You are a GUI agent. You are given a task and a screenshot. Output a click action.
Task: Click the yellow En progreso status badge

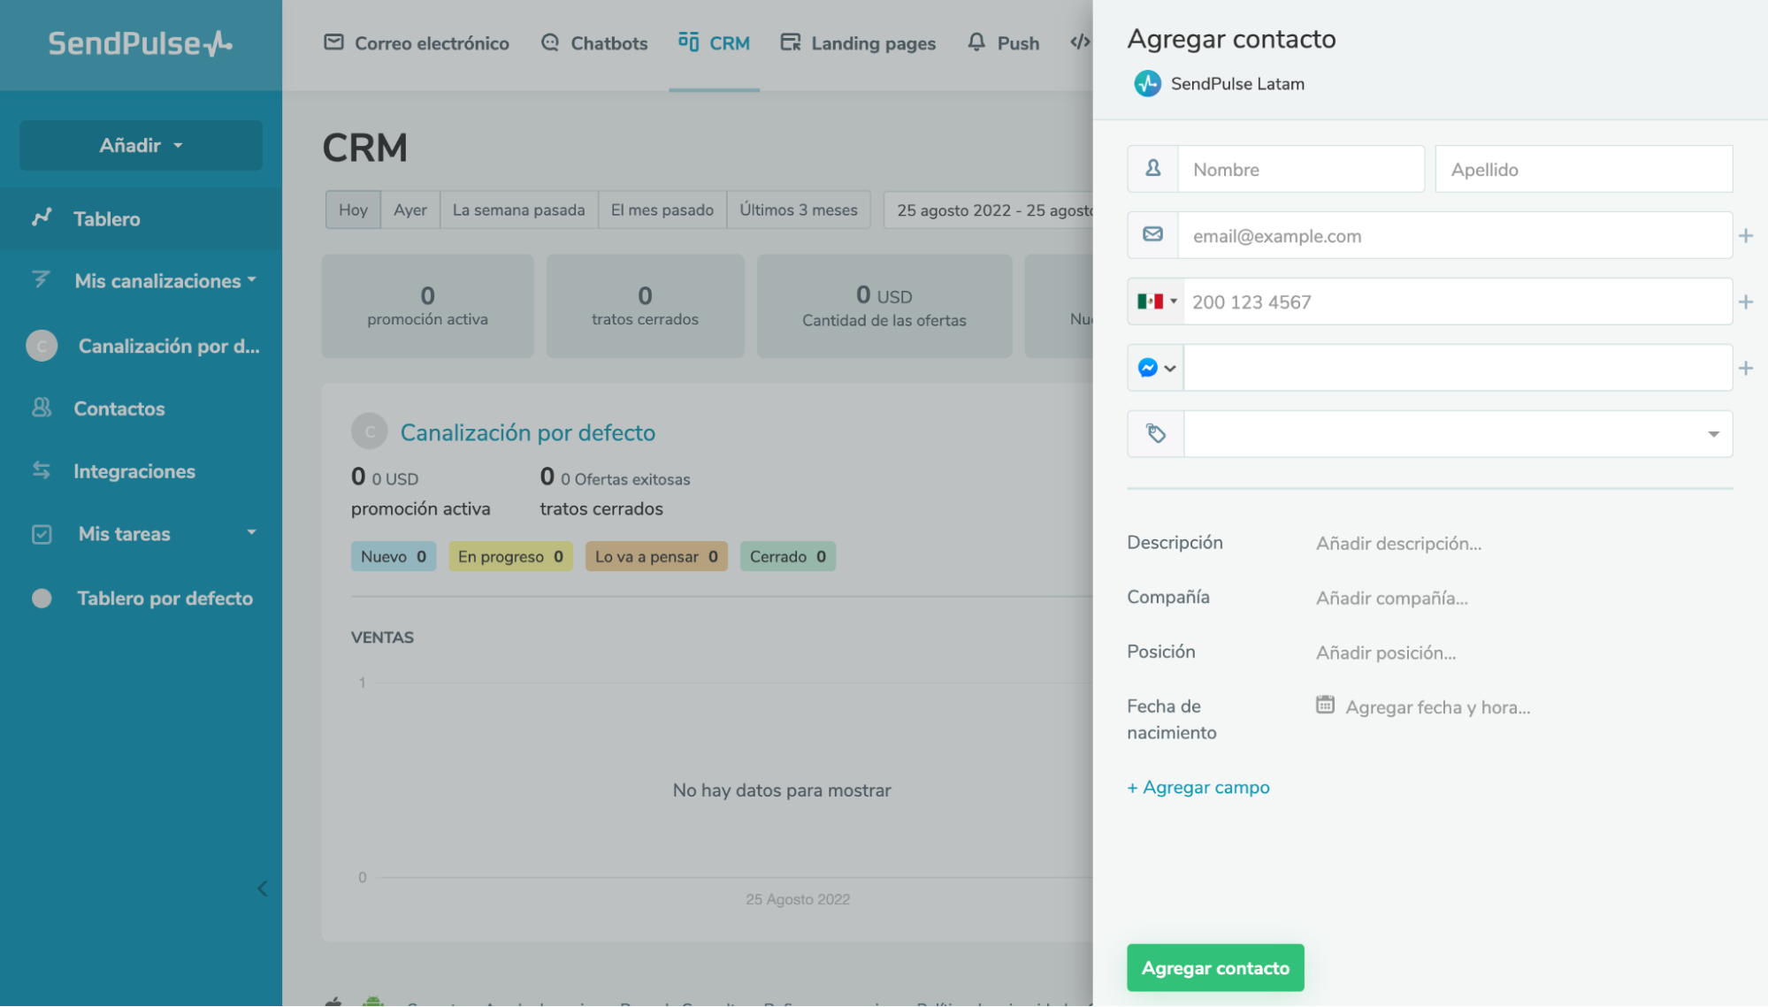pyautogui.click(x=510, y=557)
